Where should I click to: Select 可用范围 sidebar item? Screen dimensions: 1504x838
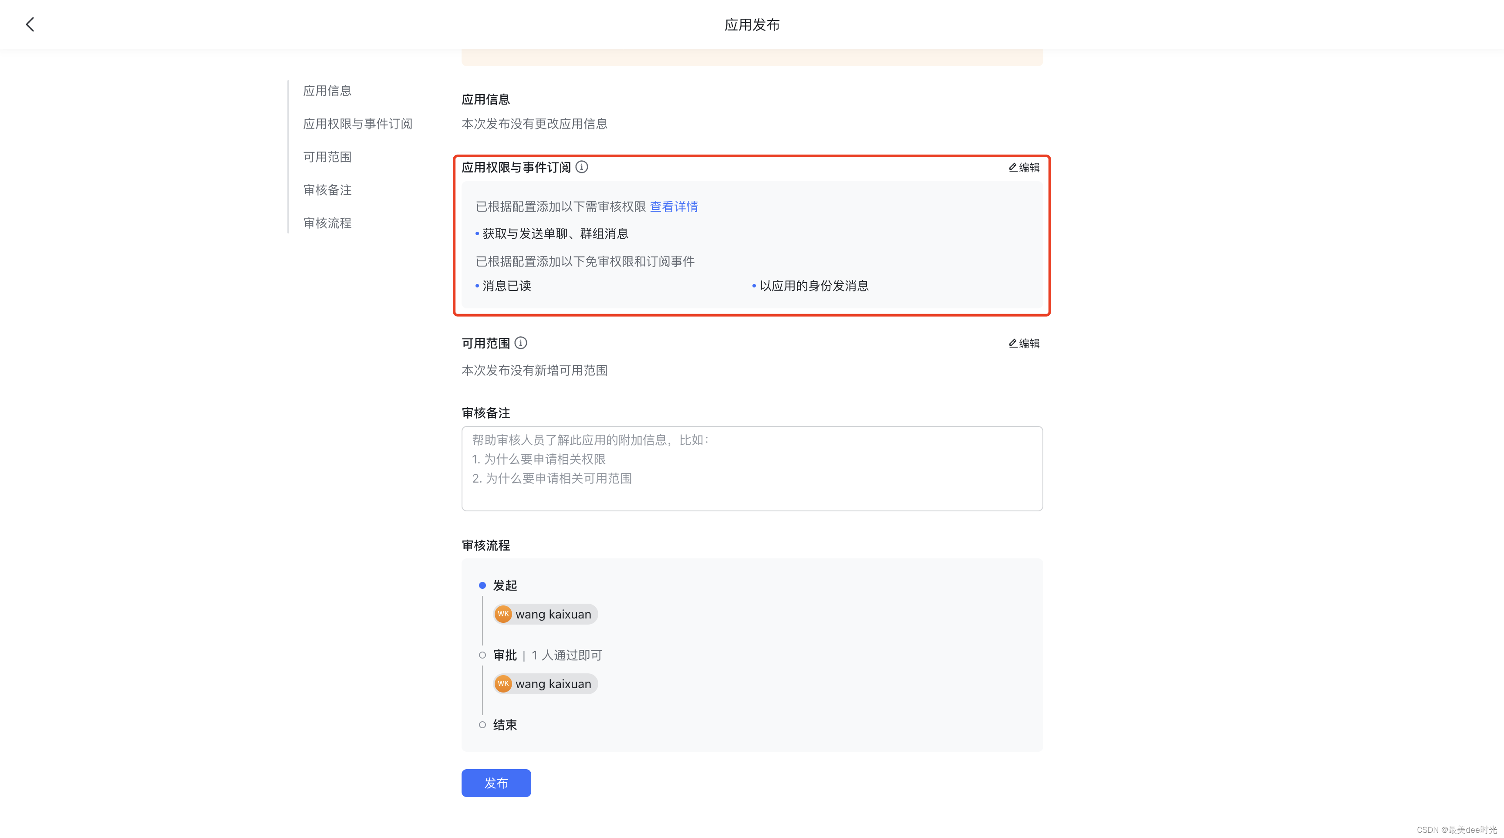pos(327,156)
